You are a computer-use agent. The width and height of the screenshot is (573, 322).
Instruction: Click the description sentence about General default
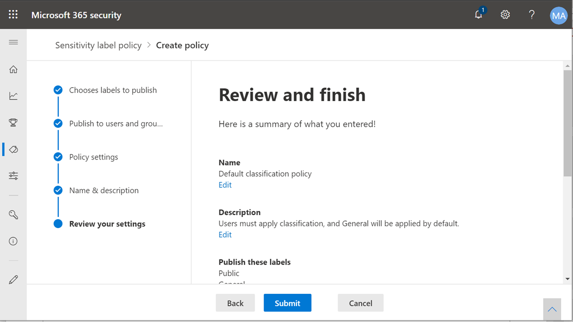(339, 223)
